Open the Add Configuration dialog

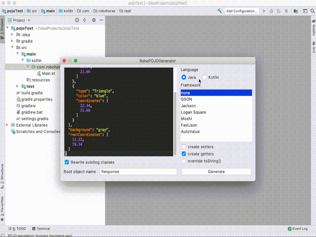[x=242, y=11]
